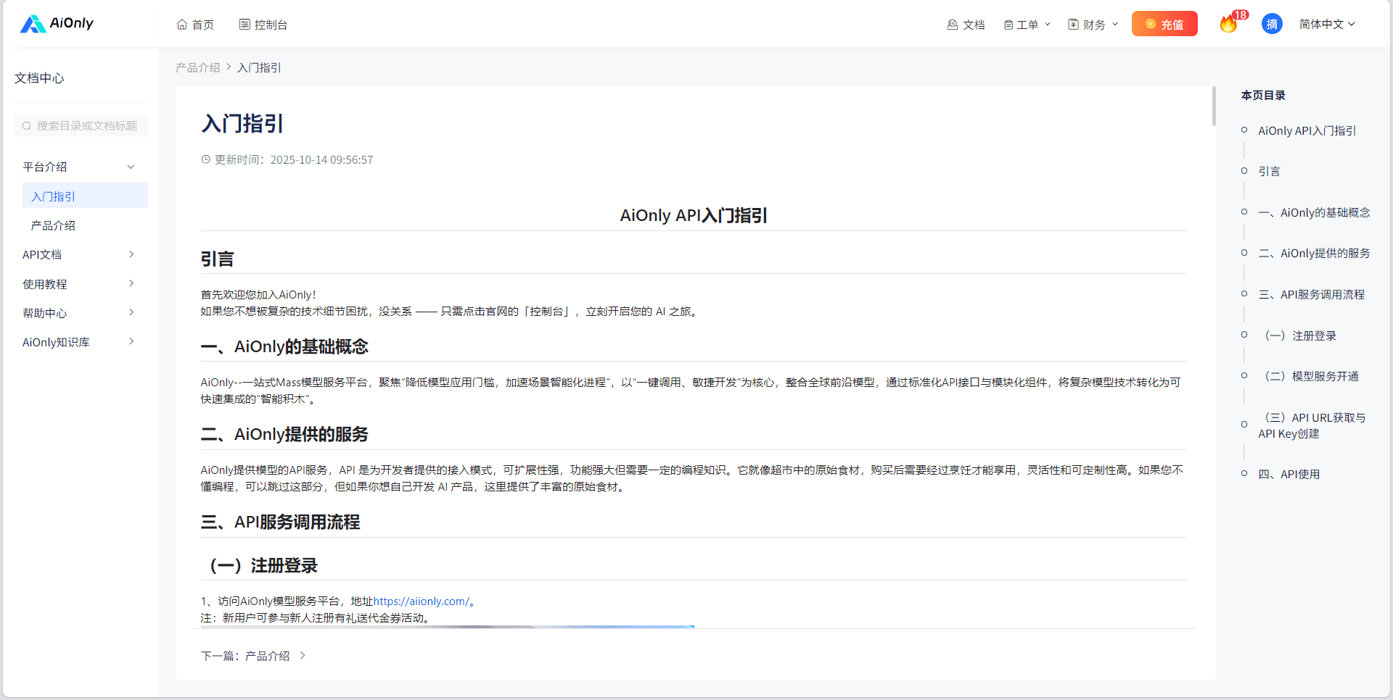Expand the API文档 section
This screenshot has height=700, width=1393.
[81, 254]
